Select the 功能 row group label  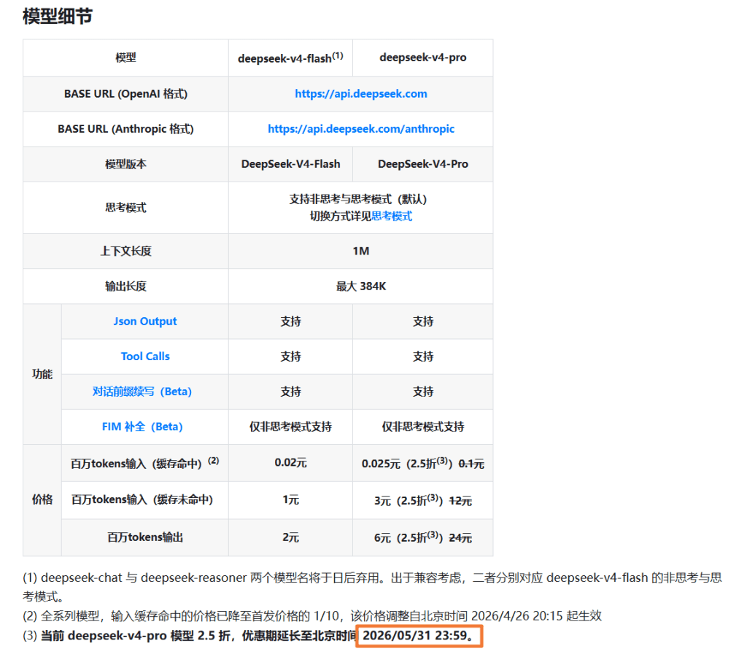(x=41, y=374)
